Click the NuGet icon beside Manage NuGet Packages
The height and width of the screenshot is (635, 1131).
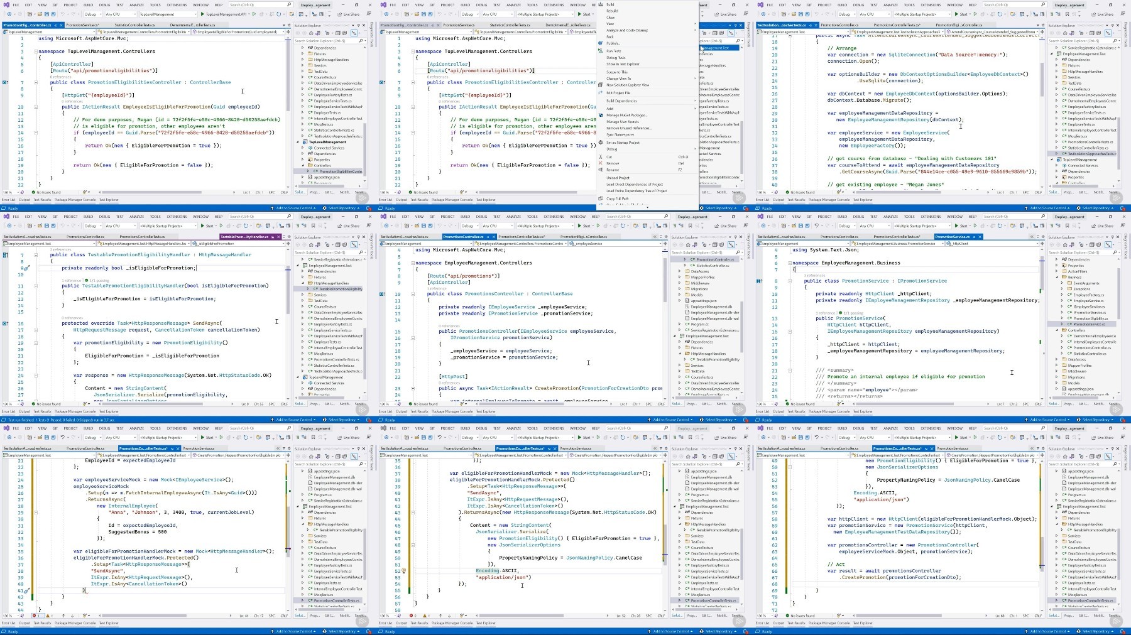point(601,115)
